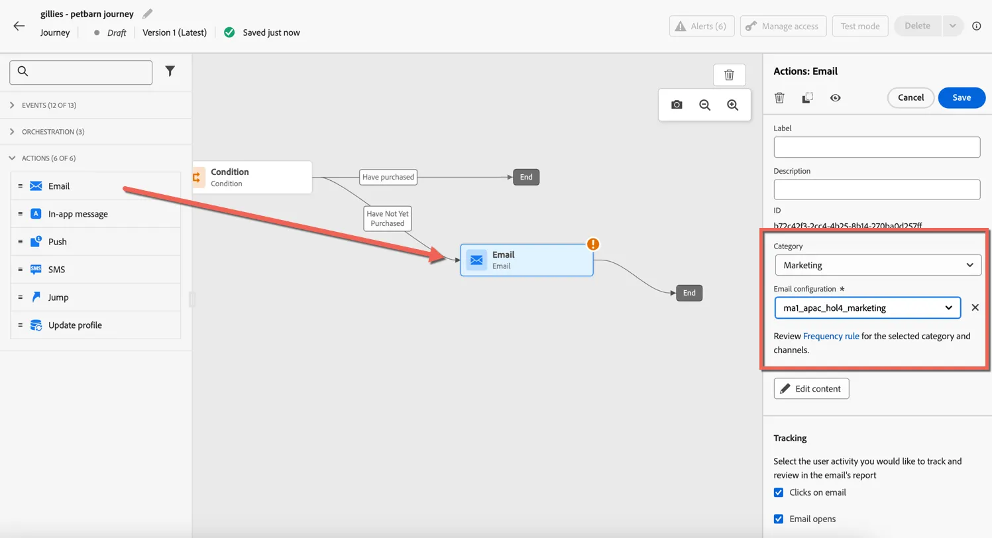992x538 pixels.
Task: Delete selection using the canvas trash icon
Action: pos(729,75)
